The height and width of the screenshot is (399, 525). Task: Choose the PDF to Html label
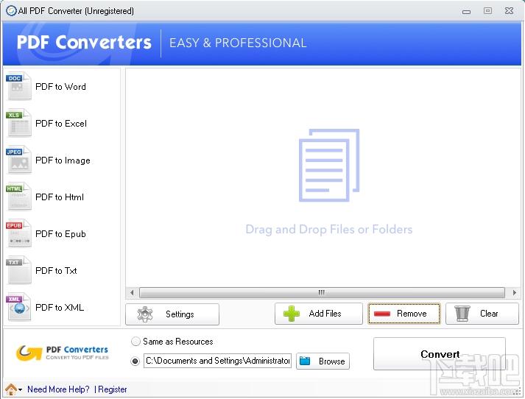pos(59,197)
